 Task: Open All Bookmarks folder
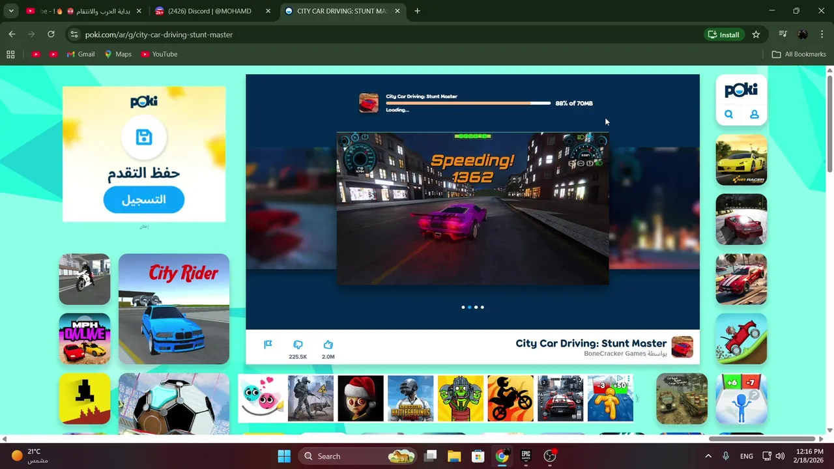799,54
